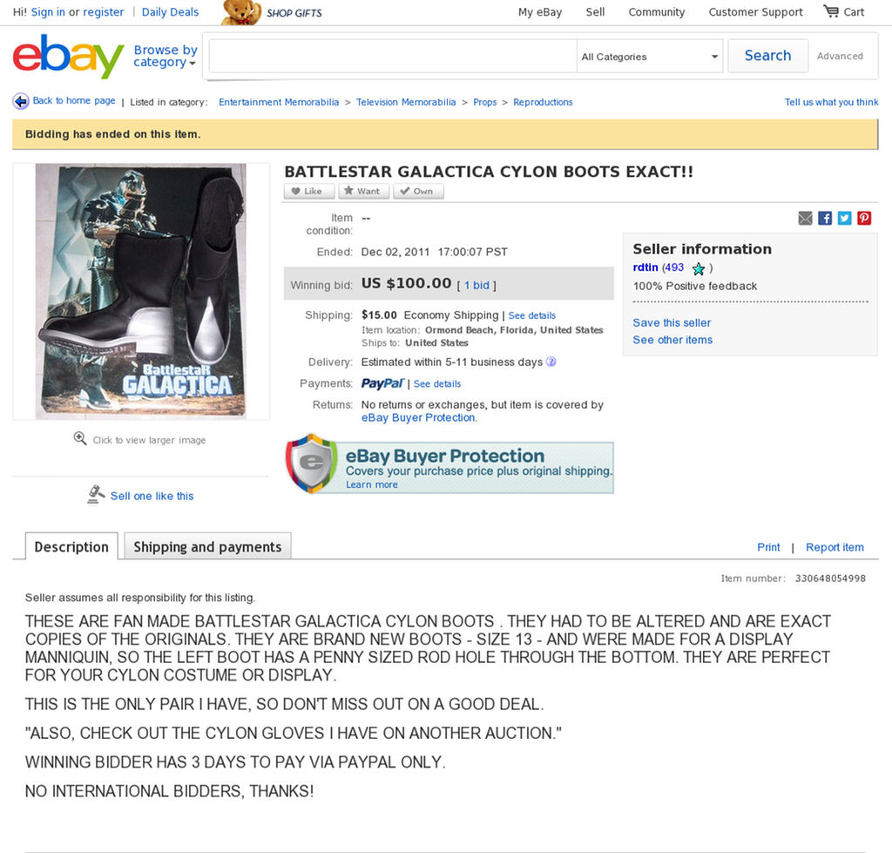This screenshot has width=892, height=853.
Task: Click the magnifier to view larger image
Action: pos(80,439)
